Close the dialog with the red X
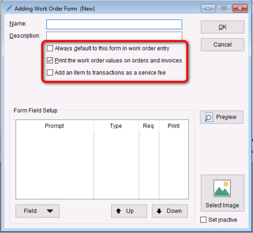Image resolution: width=253 pixels, height=233 pixels. click(x=240, y=8)
